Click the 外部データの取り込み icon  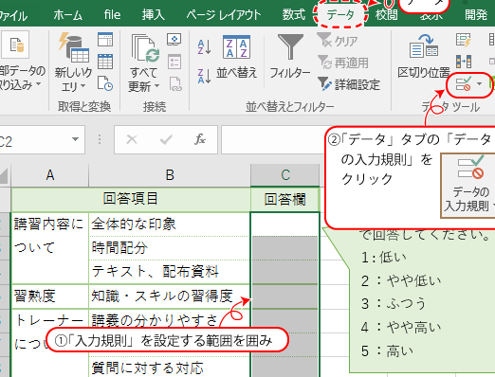(16, 45)
